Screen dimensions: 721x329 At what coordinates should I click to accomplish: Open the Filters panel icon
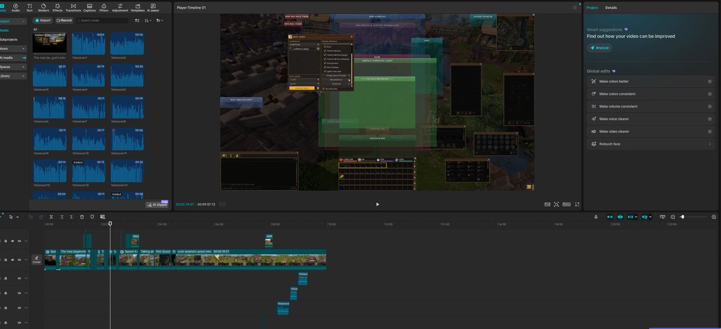point(104,8)
